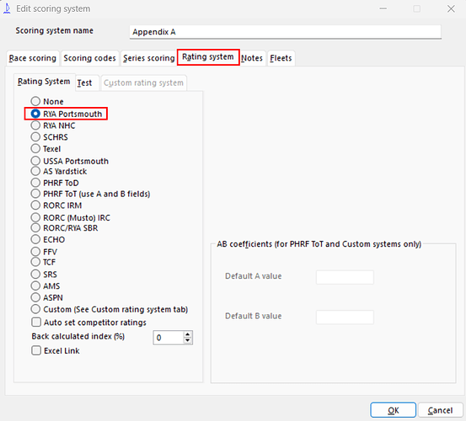Viewport: 466px width, 421px height.
Task: Switch to Scoring codes tab
Action: (90, 58)
